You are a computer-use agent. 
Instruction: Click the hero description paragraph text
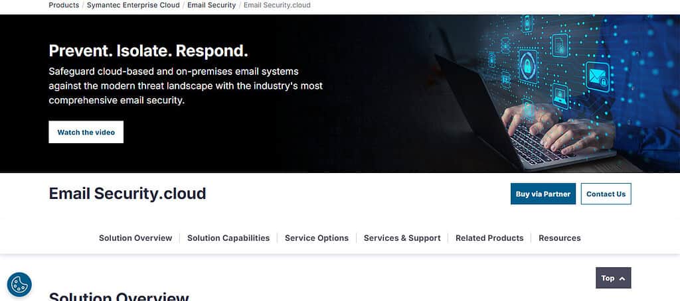pos(186,86)
